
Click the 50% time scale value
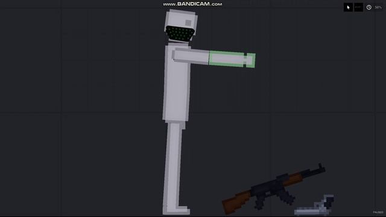(378, 7)
